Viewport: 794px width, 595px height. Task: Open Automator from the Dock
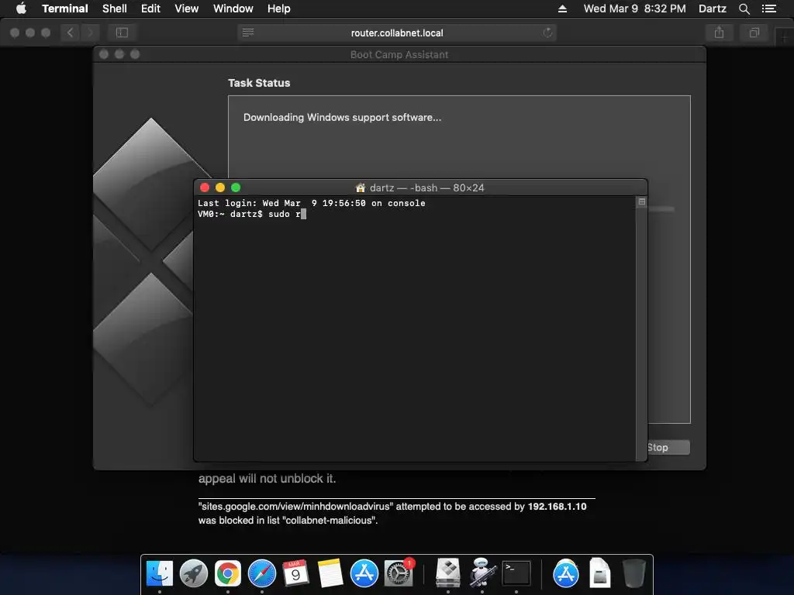pyautogui.click(x=482, y=573)
